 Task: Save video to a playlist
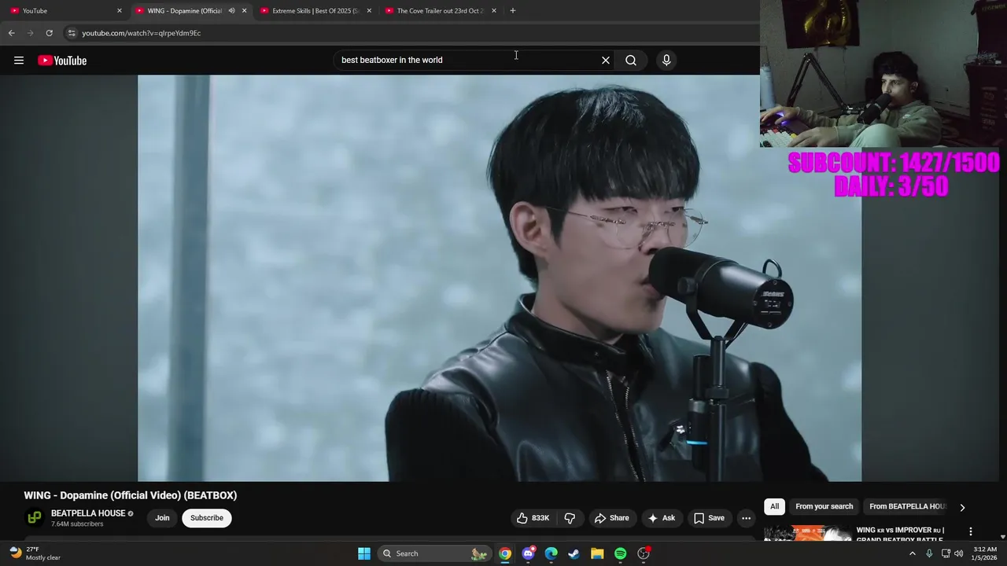[x=708, y=518]
